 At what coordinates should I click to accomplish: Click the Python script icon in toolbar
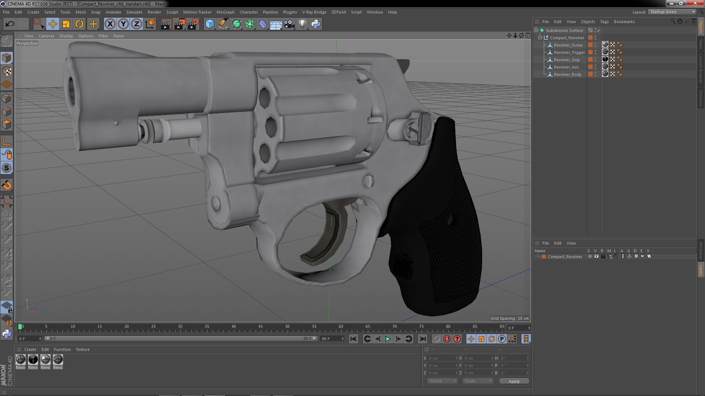coord(316,24)
